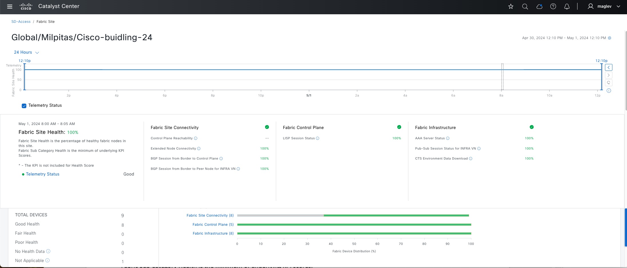Open Fabric Infrastructure (8) link
627x268 pixels.
tap(213, 233)
